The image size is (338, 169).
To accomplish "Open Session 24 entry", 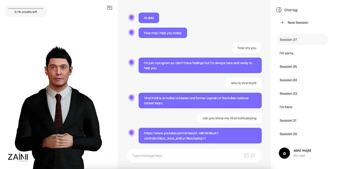I will pyautogui.click(x=302, y=80).
